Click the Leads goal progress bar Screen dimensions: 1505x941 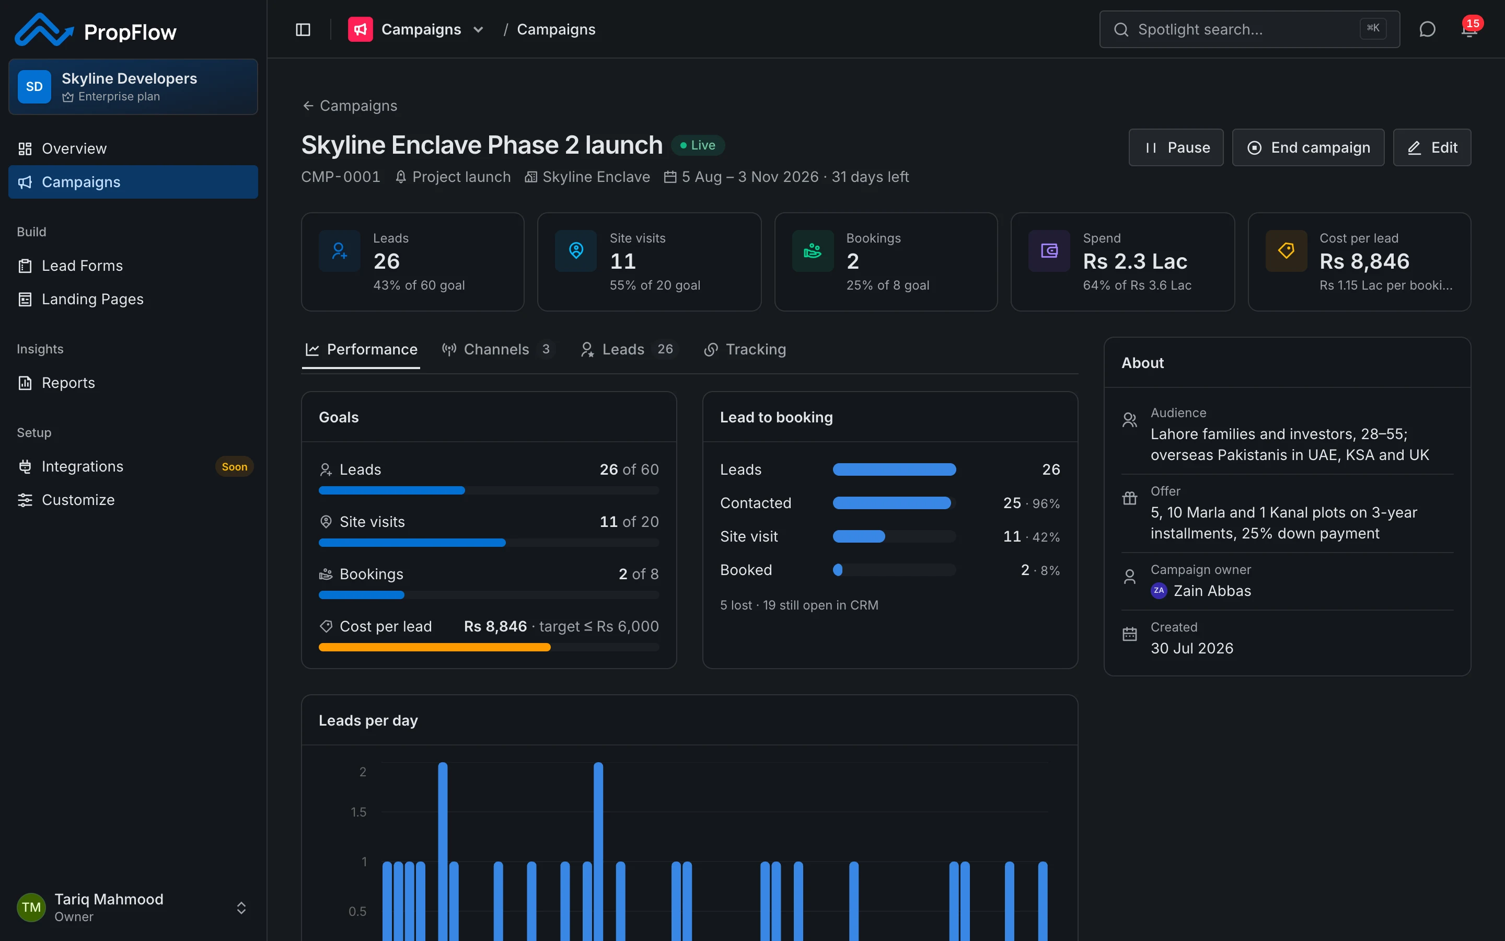click(489, 490)
